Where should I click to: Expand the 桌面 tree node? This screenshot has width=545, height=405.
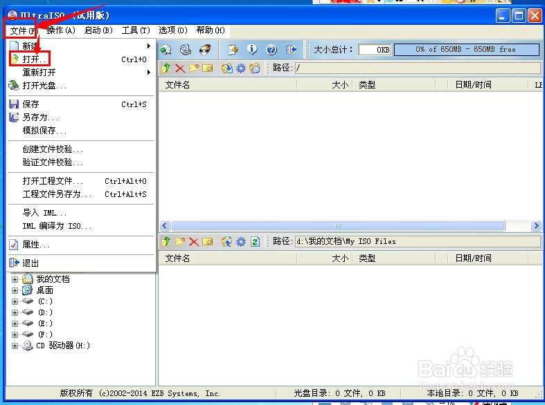click(15, 290)
